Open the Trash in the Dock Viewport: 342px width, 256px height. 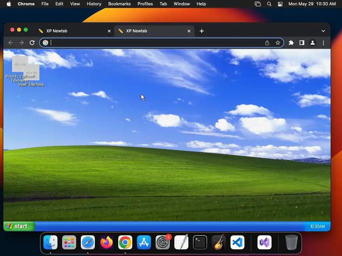(291, 242)
